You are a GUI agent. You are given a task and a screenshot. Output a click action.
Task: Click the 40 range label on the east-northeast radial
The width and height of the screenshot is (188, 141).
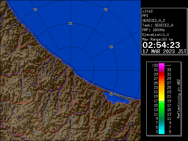tap(111, 47)
